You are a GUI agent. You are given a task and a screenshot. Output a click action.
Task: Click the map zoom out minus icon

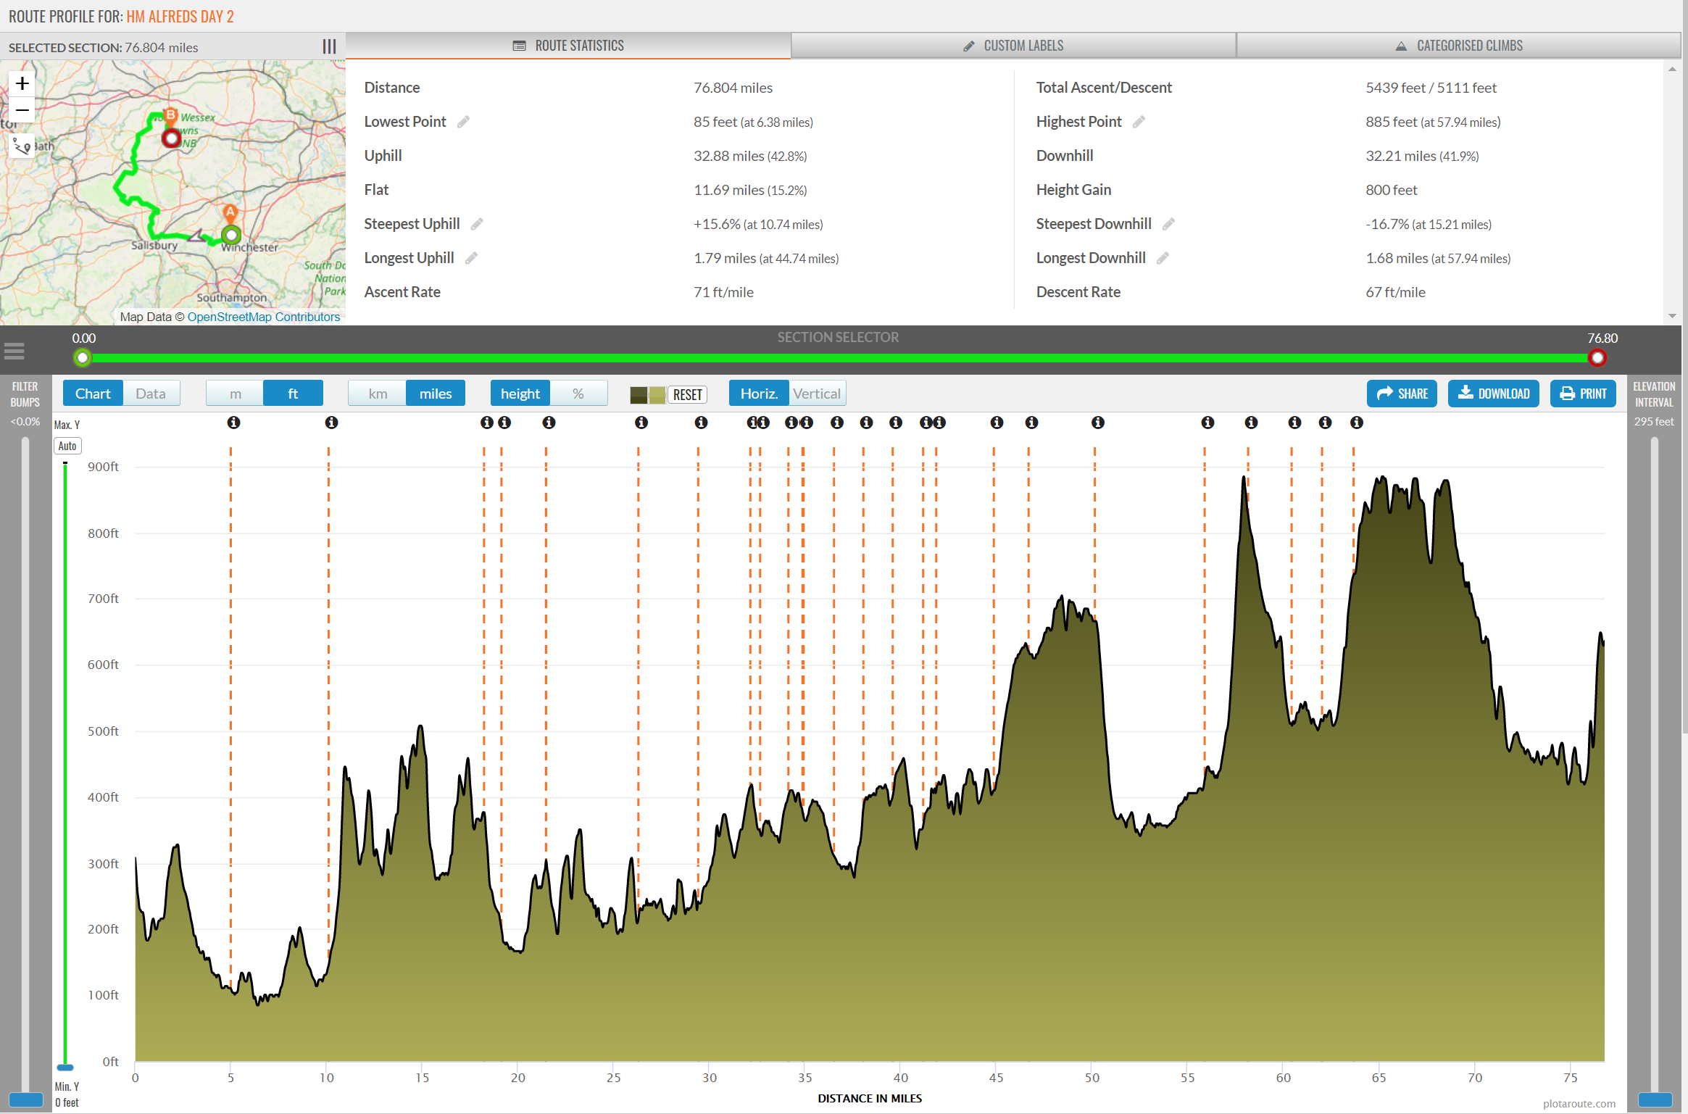(x=22, y=110)
